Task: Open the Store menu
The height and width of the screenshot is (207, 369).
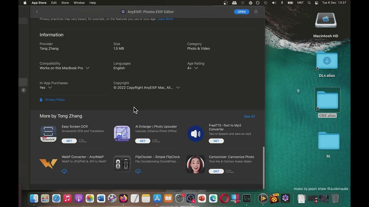Action: [65, 3]
